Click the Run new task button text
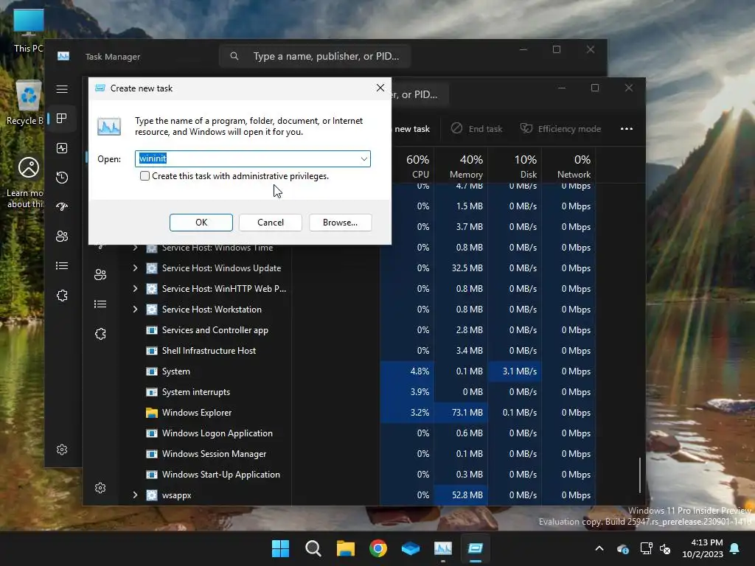755x566 pixels. [x=411, y=129]
